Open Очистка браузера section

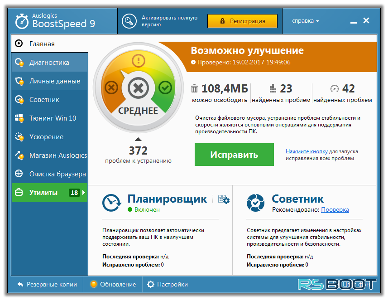49,174
